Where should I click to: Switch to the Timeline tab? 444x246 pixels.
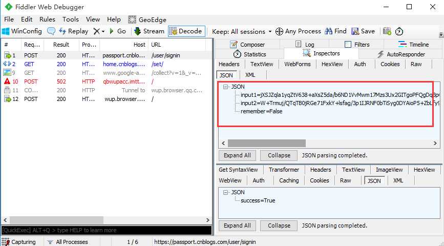coord(413,45)
